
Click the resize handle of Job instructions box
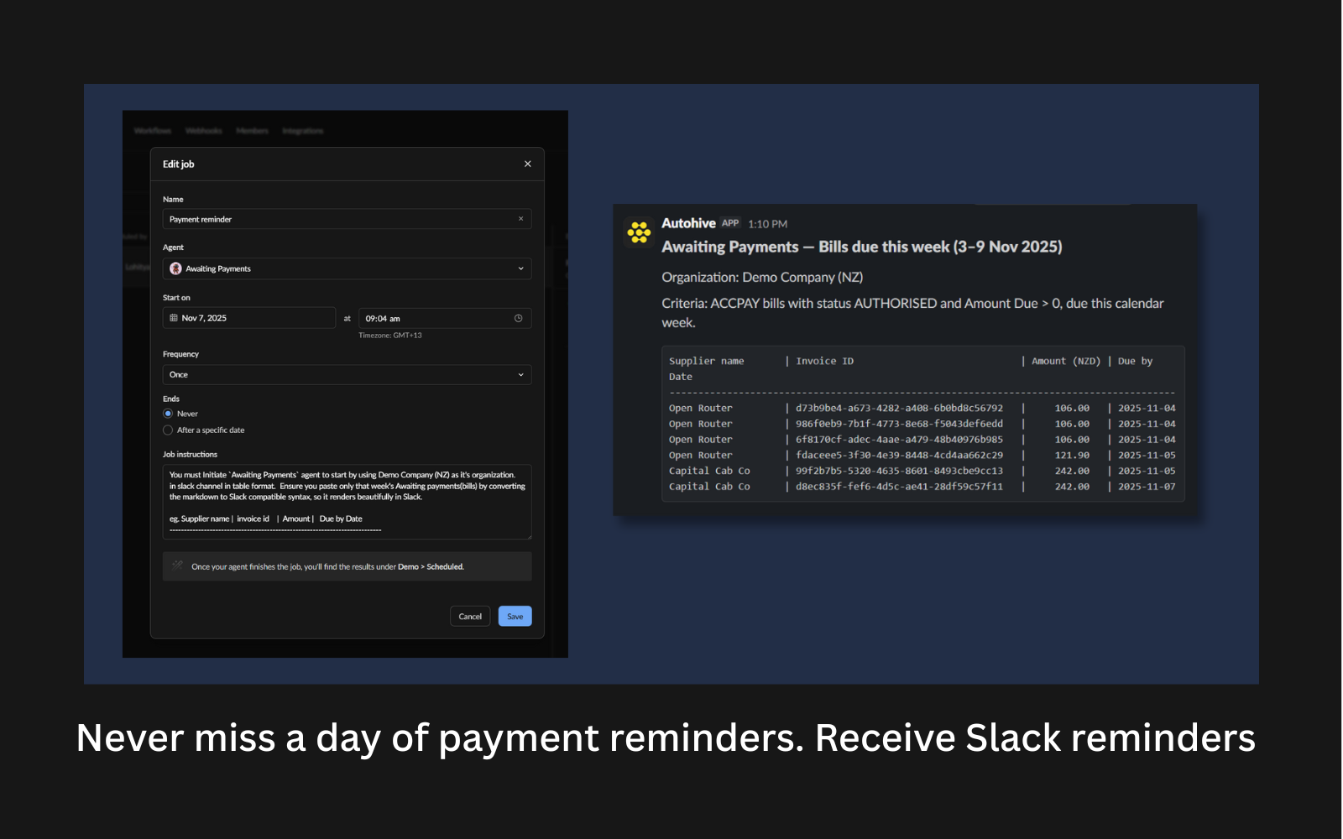(x=528, y=535)
